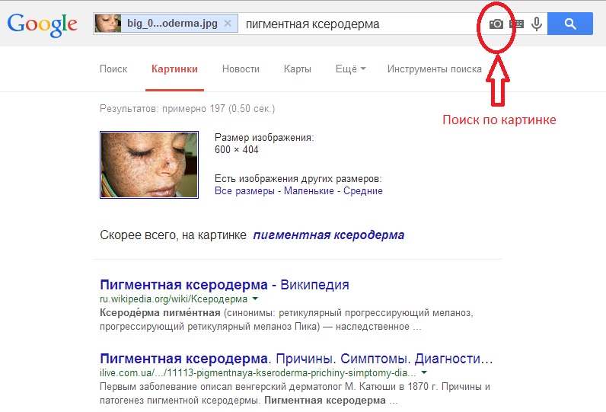Open the Пигментная ксеродерма - Википедия result
Screen dimensions: 606x412
[224, 285]
